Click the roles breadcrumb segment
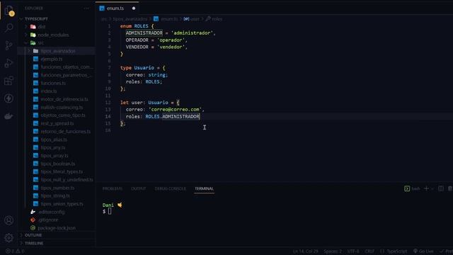 217,19
